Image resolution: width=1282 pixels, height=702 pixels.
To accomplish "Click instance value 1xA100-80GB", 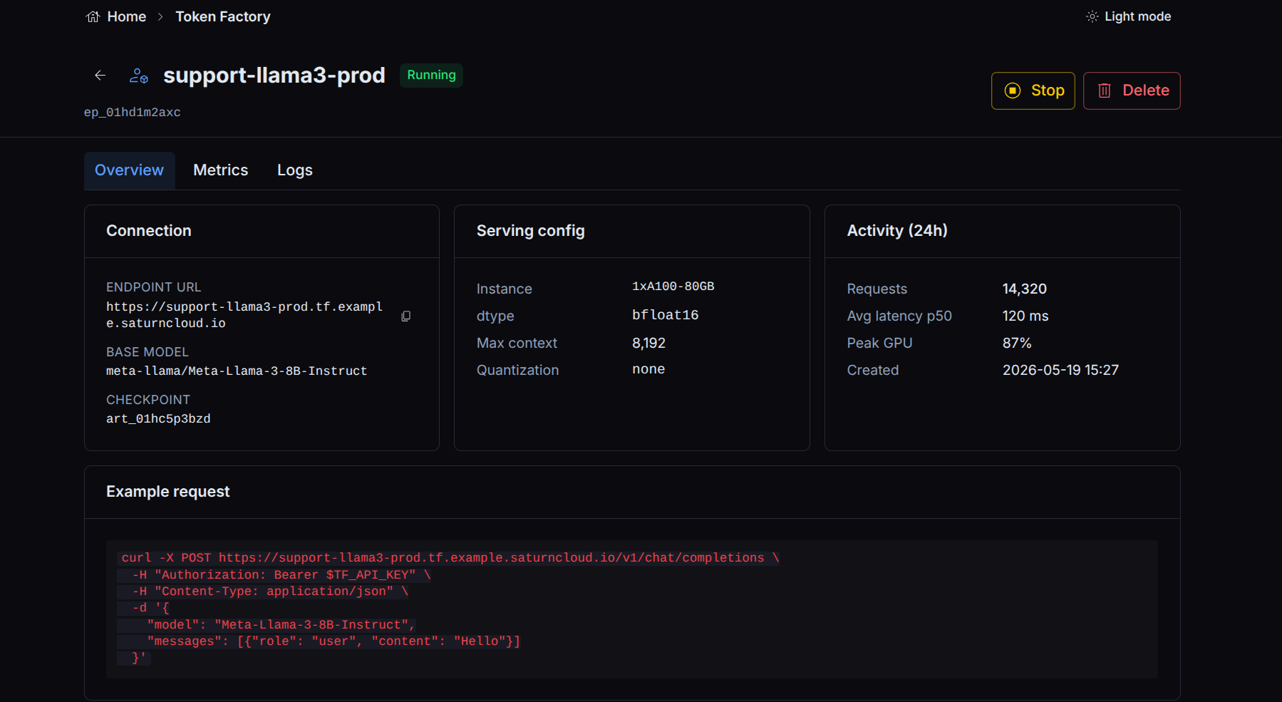I will pyautogui.click(x=673, y=287).
